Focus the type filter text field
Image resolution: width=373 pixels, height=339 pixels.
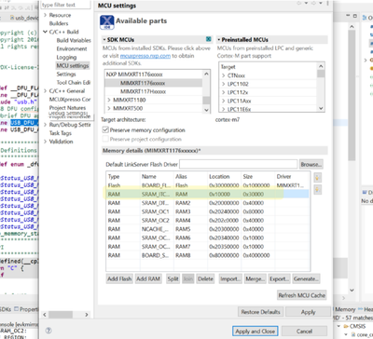point(66,5)
